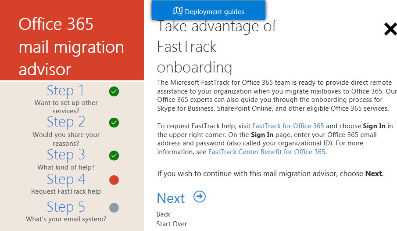Go Back to previous step
Screen dimensions: 397x231
tap(163, 214)
